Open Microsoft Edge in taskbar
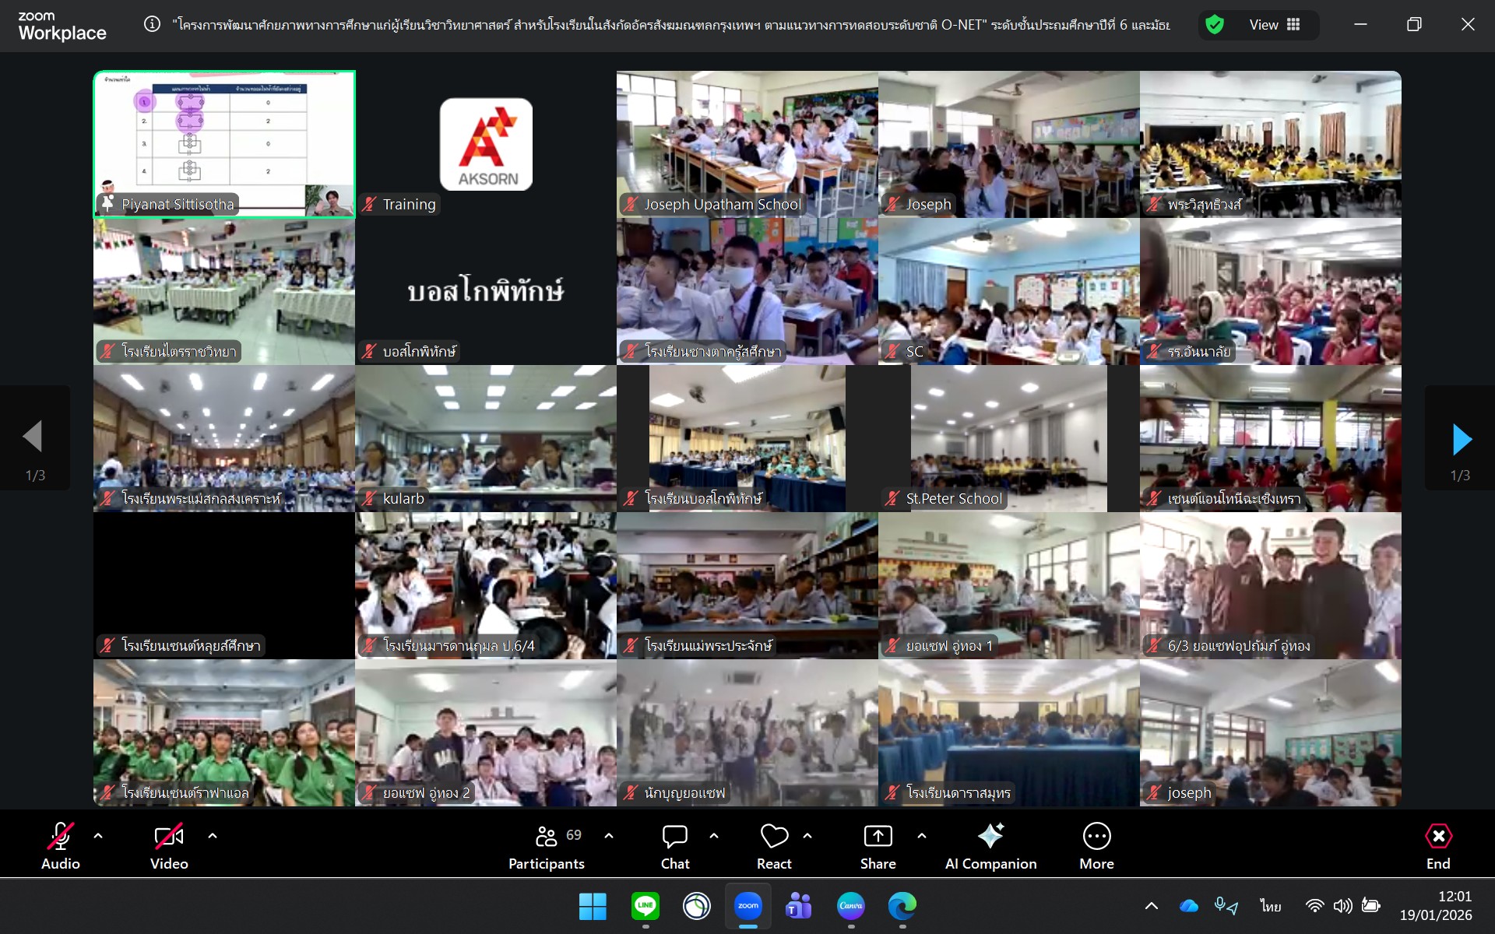 pyautogui.click(x=902, y=905)
